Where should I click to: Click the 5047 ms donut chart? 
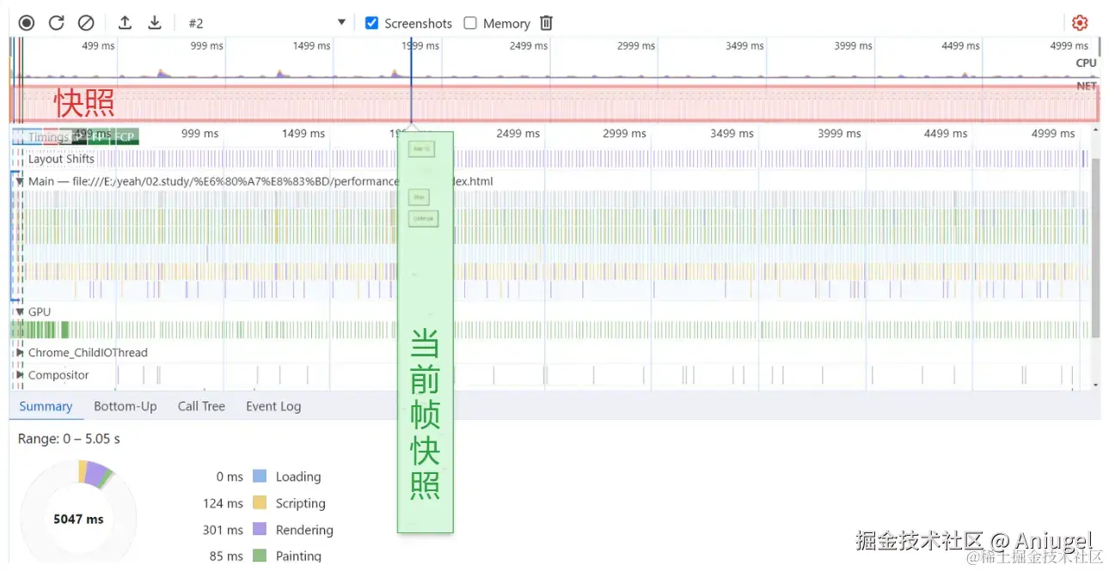click(x=78, y=518)
